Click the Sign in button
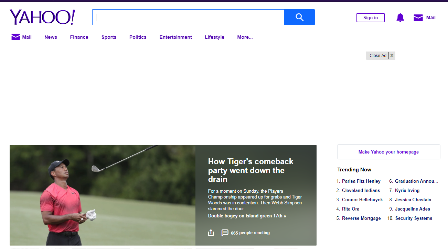The width and height of the screenshot is (448, 249). pyautogui.click(x=371, y=18)
